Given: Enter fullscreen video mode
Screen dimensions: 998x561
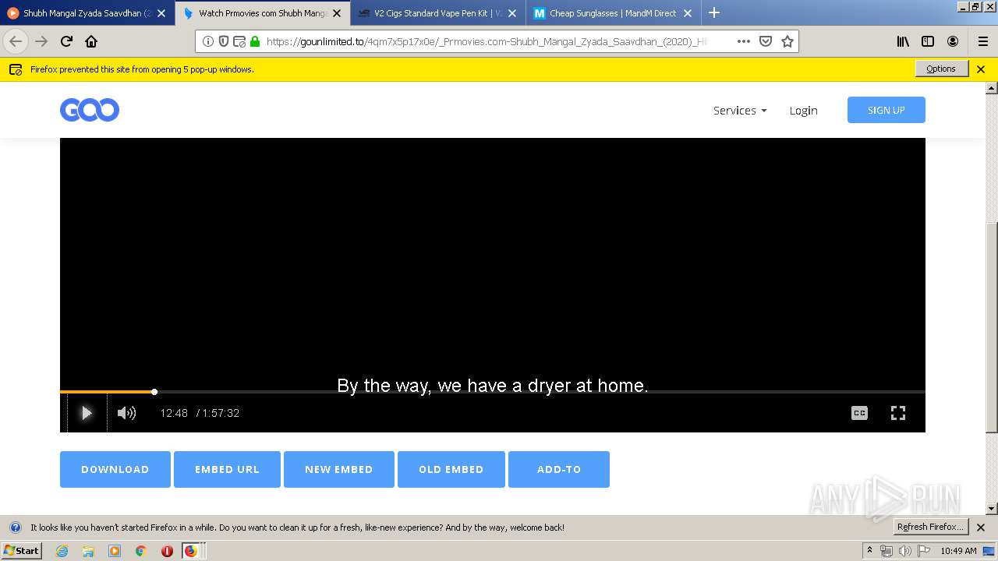Looking at the screenshot, I should tap(898, 413).
